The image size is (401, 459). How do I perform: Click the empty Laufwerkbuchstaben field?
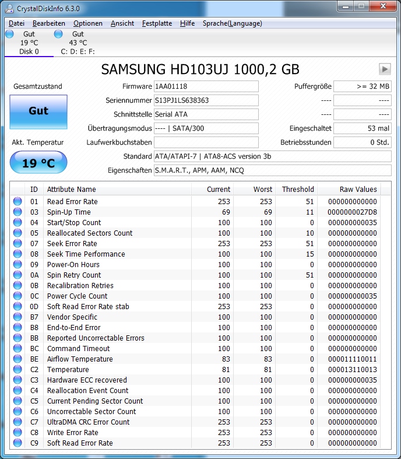[x=206, y=142]
